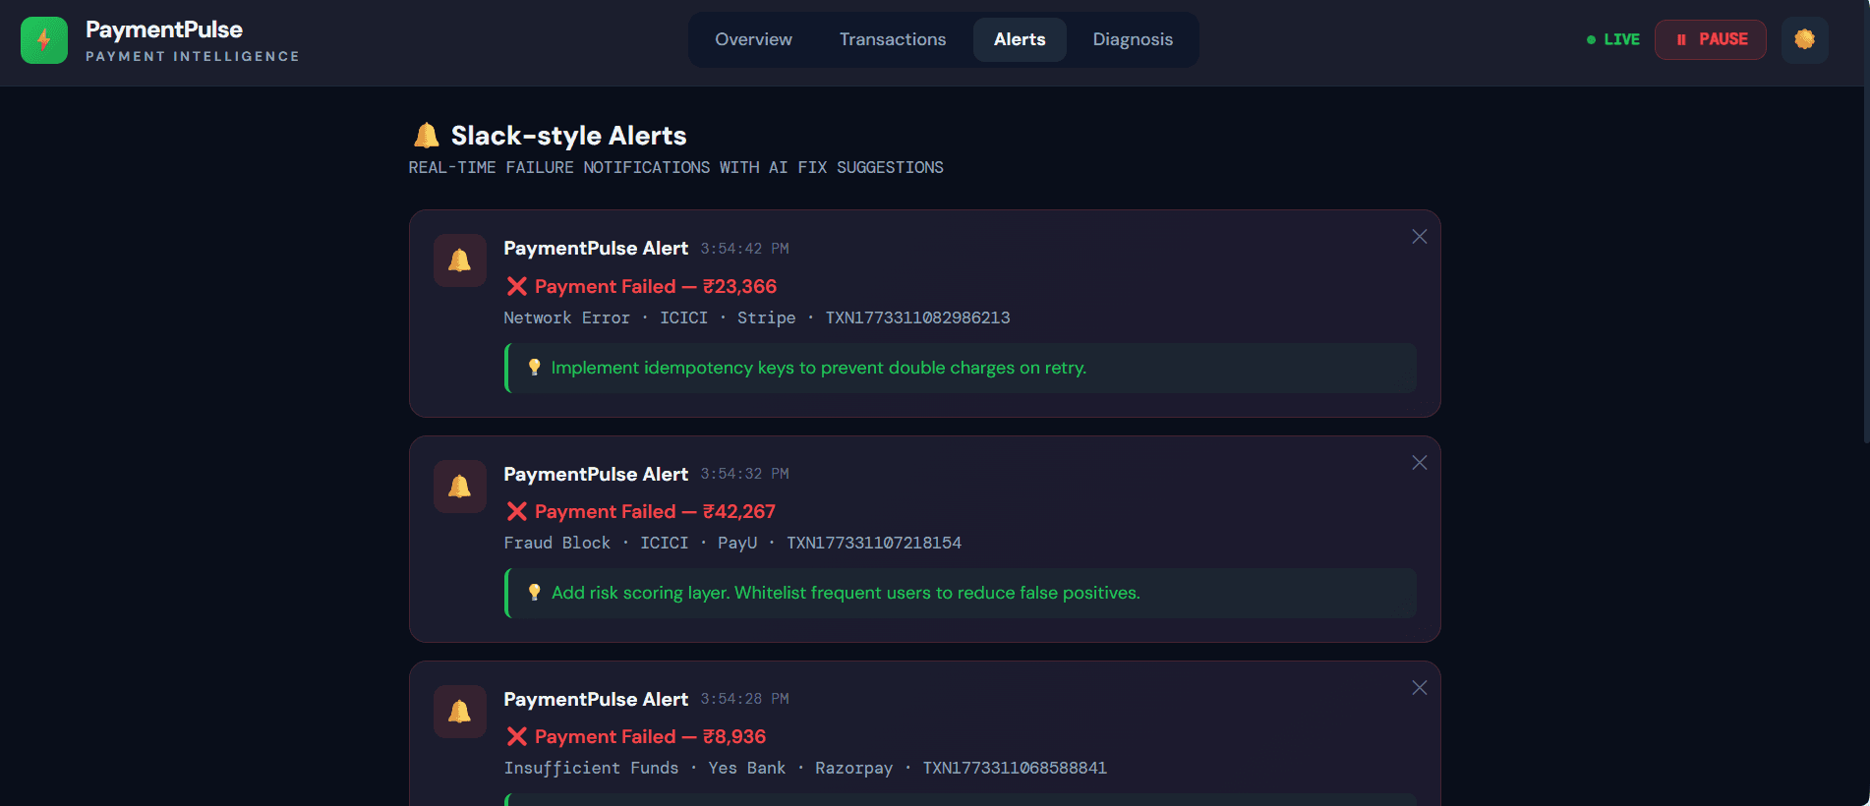Screen dimensions: 1870x806
Task: Click bell icon of the 3:54:32 PM alert
Action: point(460,487)
